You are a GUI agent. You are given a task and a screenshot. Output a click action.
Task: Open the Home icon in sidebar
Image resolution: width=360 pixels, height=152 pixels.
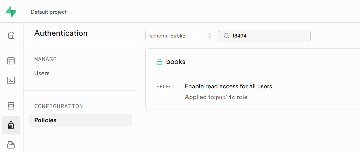[11, 35]
